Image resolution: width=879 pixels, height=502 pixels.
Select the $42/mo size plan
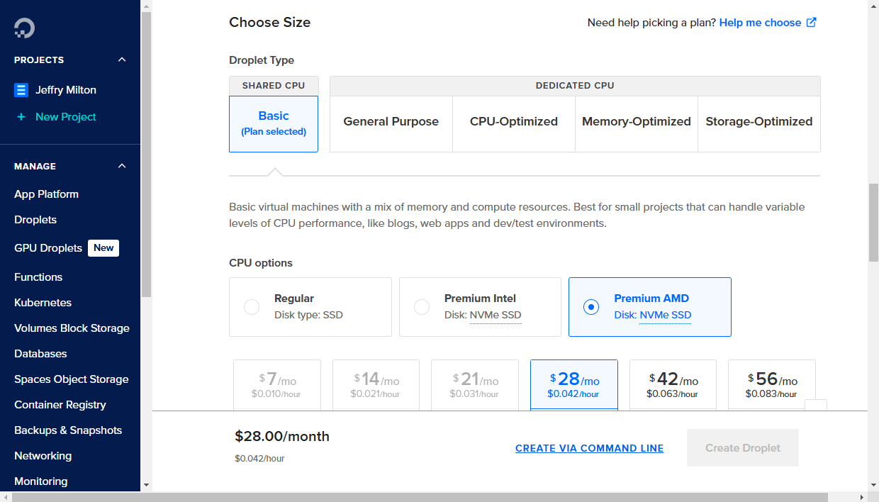click(x=672, y=384)
